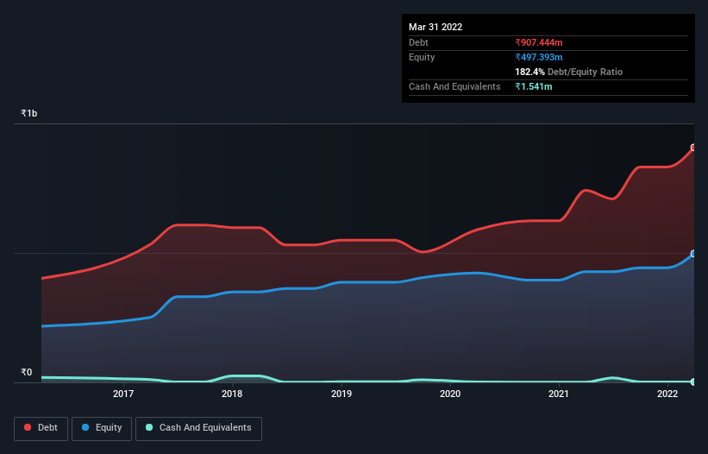The height and width of the screenshot is (454, 708).
Task: Click the Equity label in tooltip
Action: 422,57
